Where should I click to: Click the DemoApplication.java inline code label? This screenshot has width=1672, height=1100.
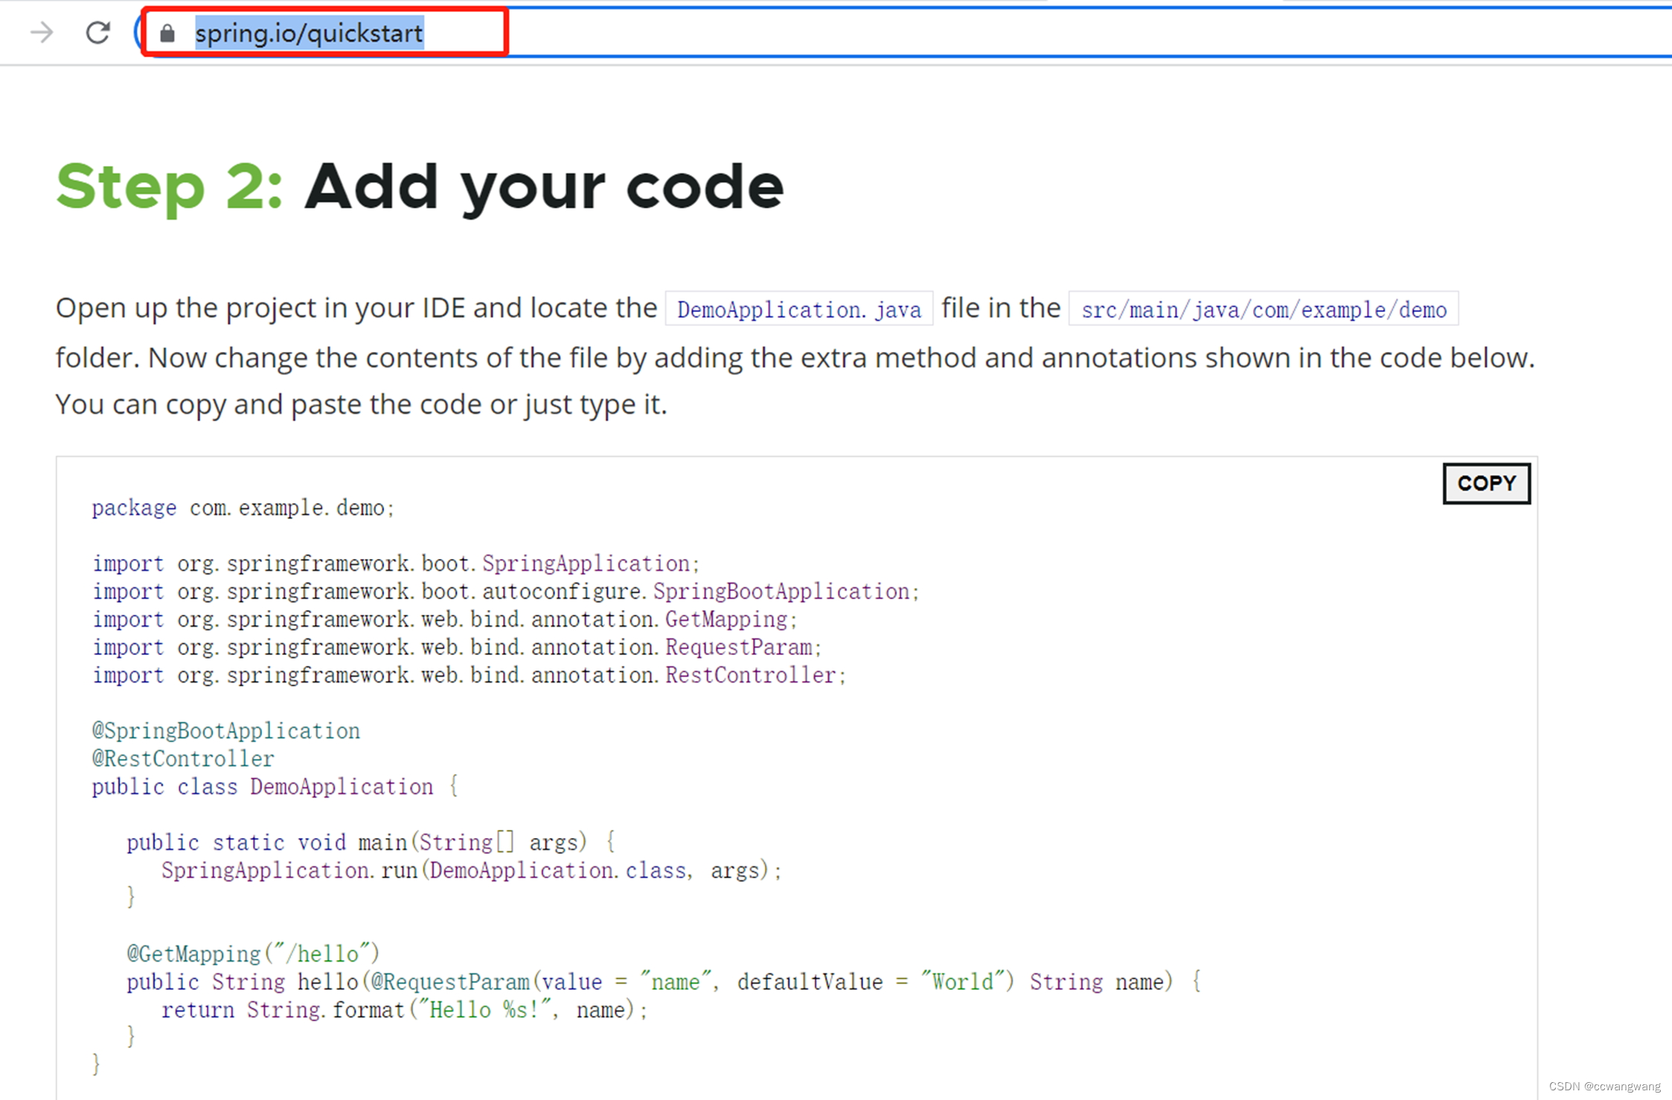(798, 310)
